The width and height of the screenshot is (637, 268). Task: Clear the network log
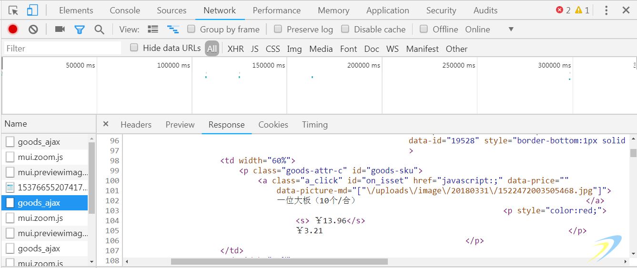33,30
